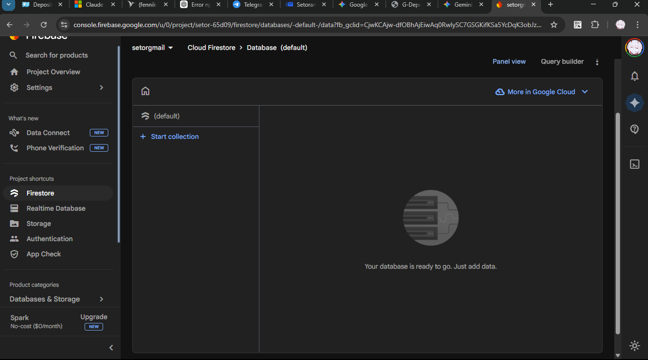Viewport: 648px width, 360px height.
Task: Expand the Settings submenu arrow
Action: click(x=101, y=88)
